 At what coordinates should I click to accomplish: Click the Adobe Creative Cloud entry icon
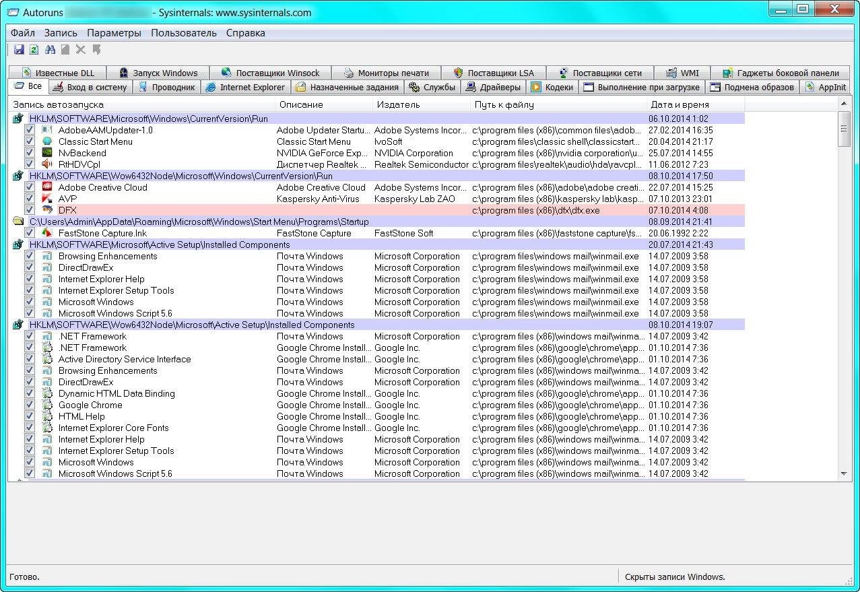(46, 187)
